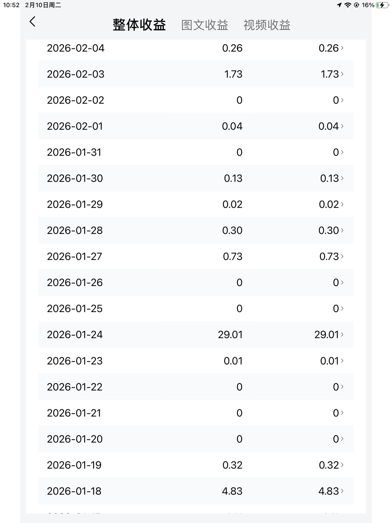
Task: Tap the back arrow icon
Action: (x=32, y=21)
